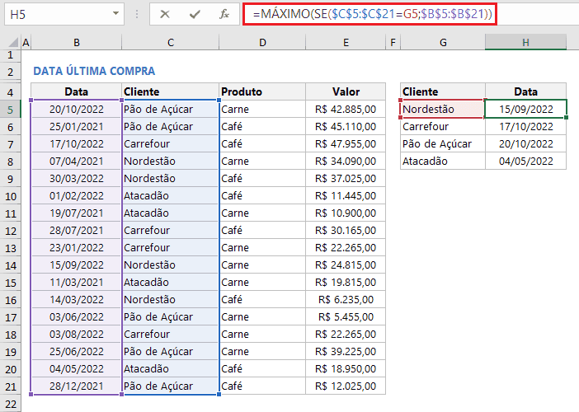Click the Produto table header cell
Viewport: 579px width, 412px height.
[x=261, y=91]
